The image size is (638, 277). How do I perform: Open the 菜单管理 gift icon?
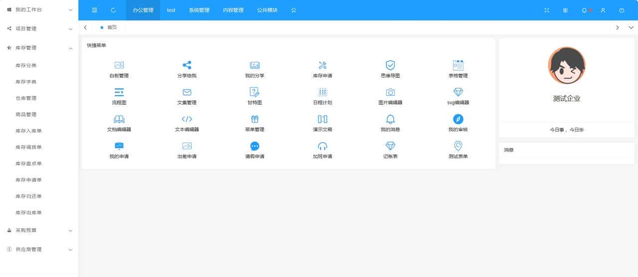255,119
